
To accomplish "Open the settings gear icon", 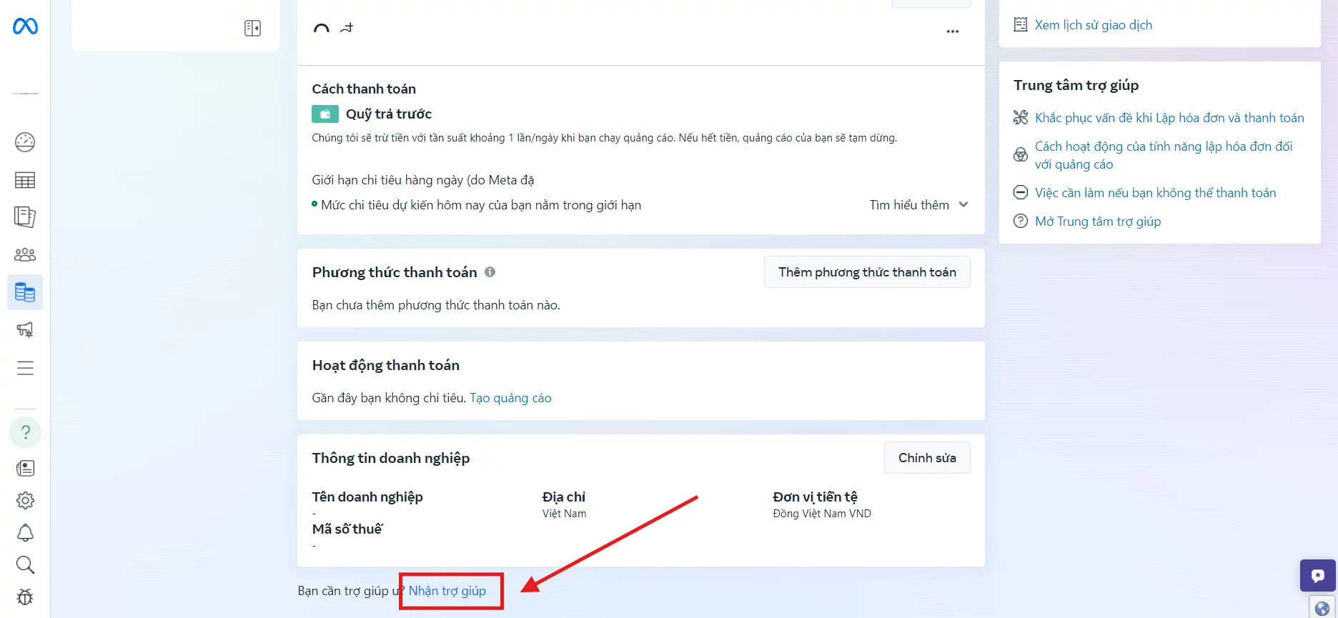I will tap(25, 500).
